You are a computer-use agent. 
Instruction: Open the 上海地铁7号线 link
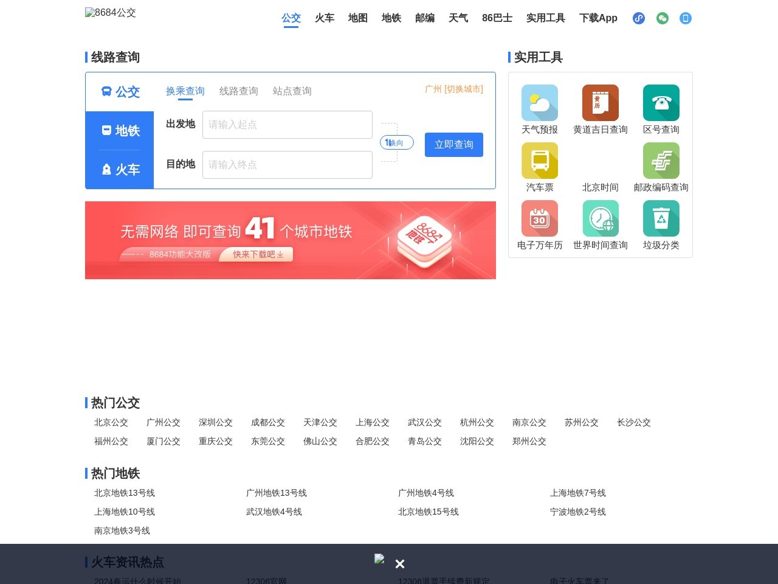point(578,493)
